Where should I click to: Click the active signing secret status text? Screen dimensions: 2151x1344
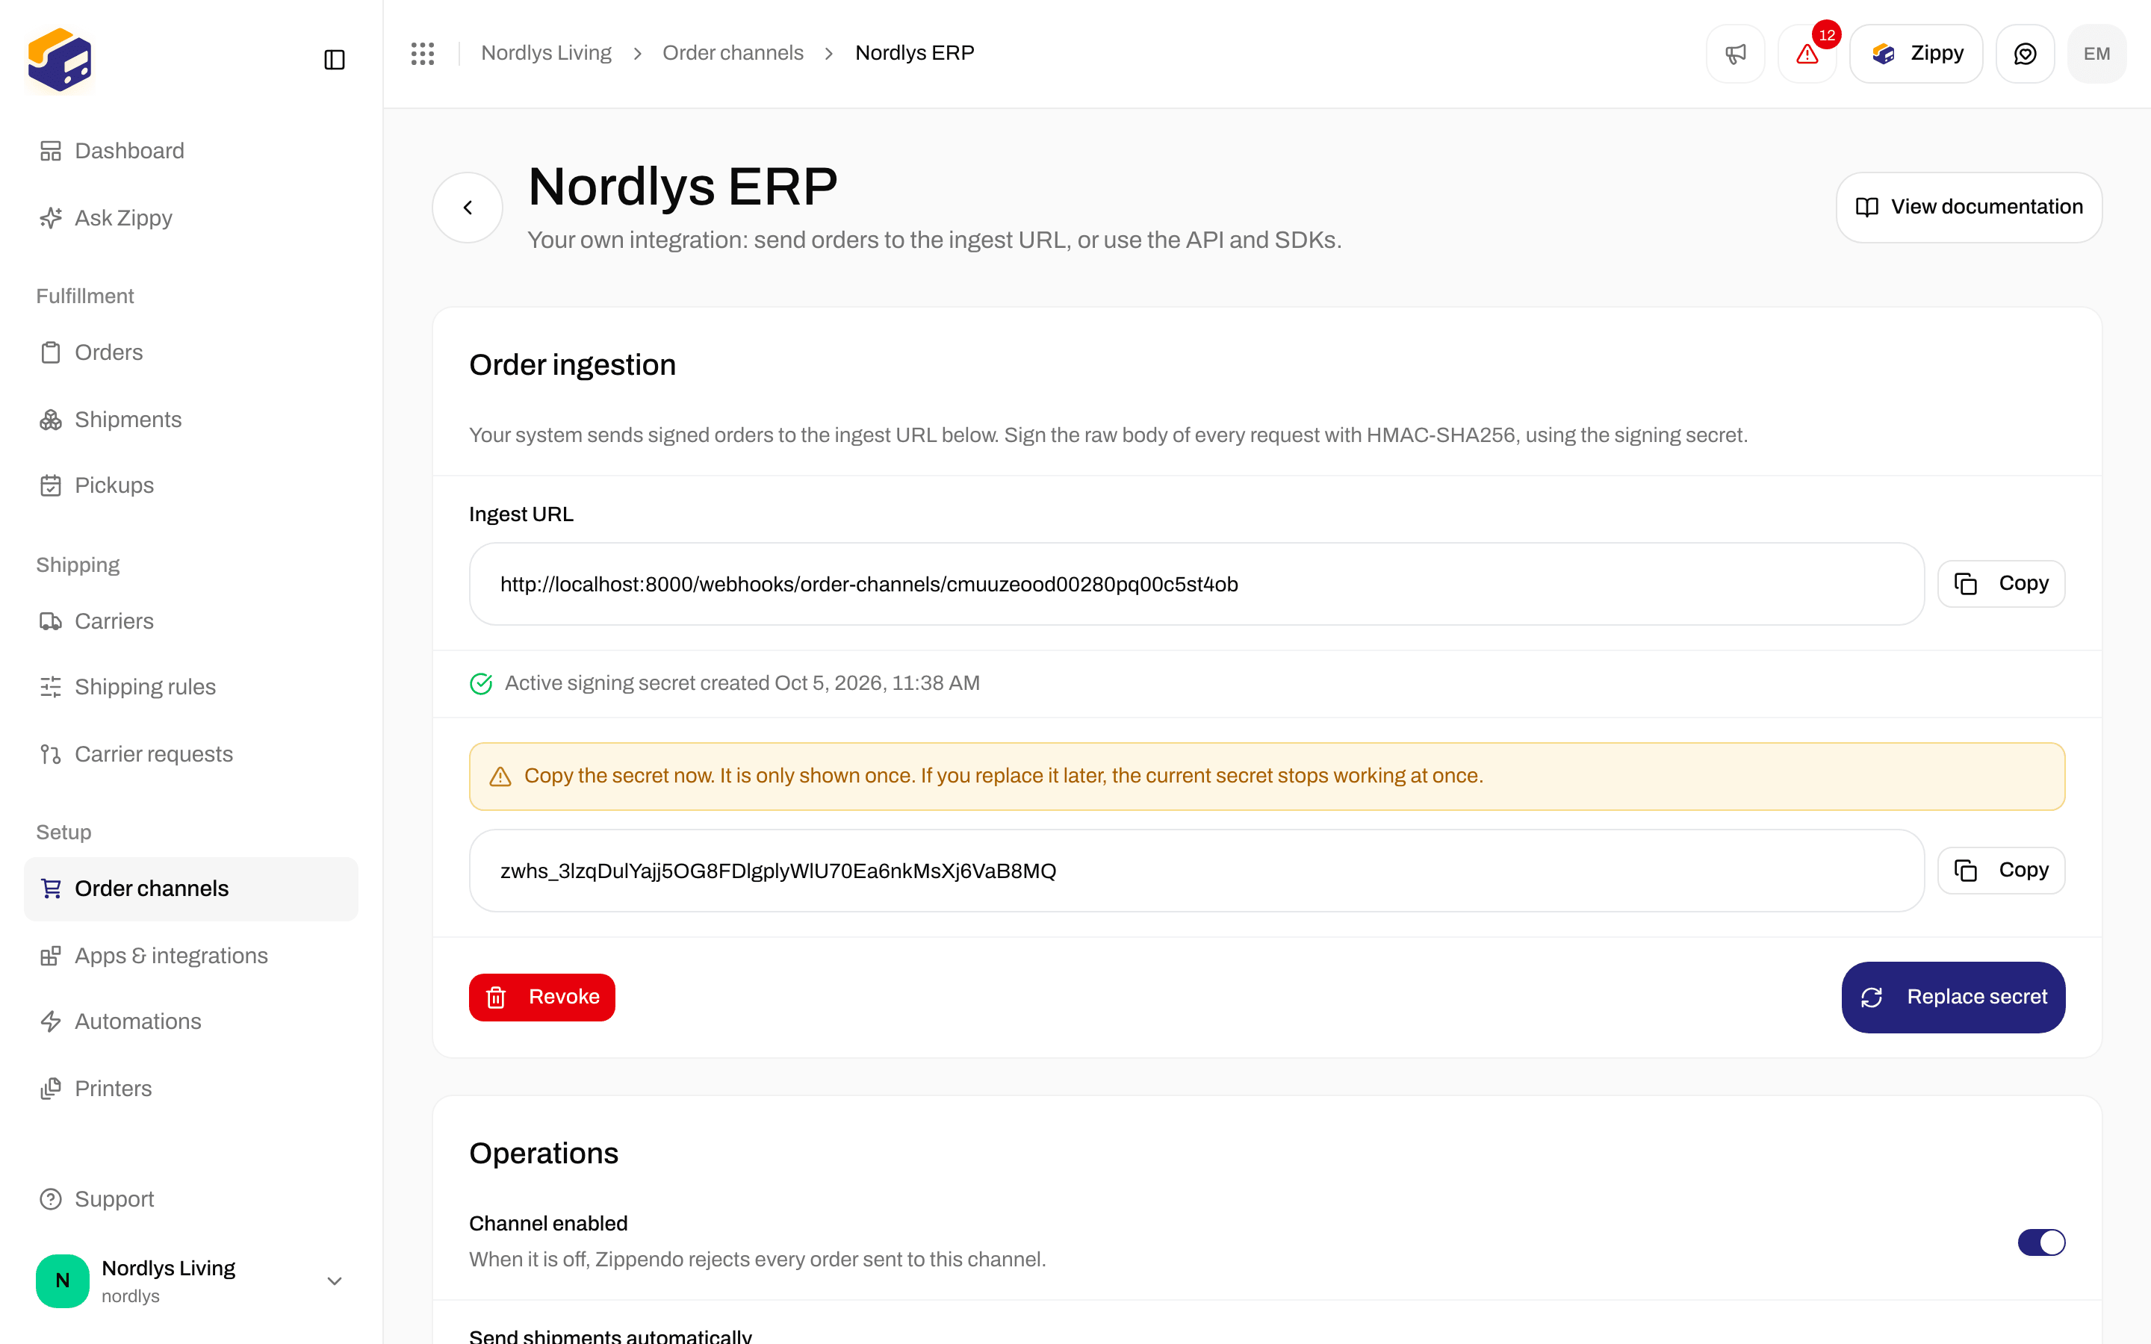coord(742,683)
